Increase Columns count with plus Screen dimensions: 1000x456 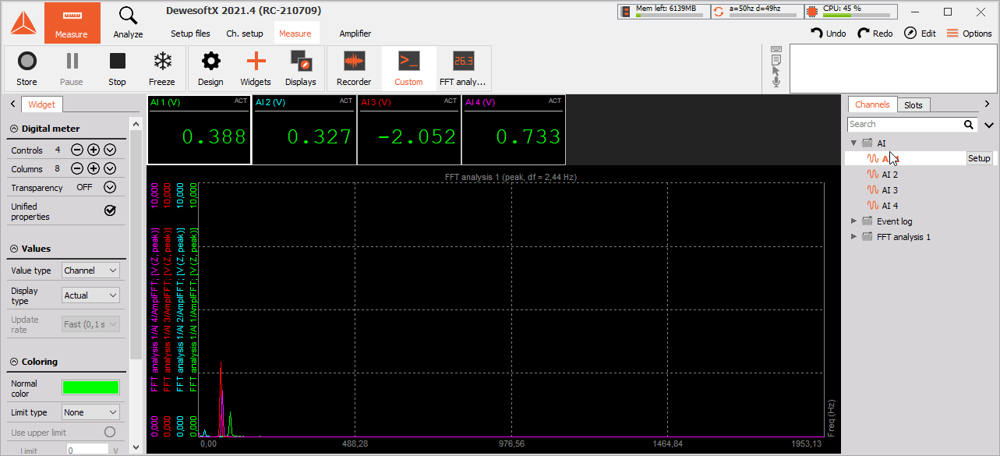tap(94, 168)
